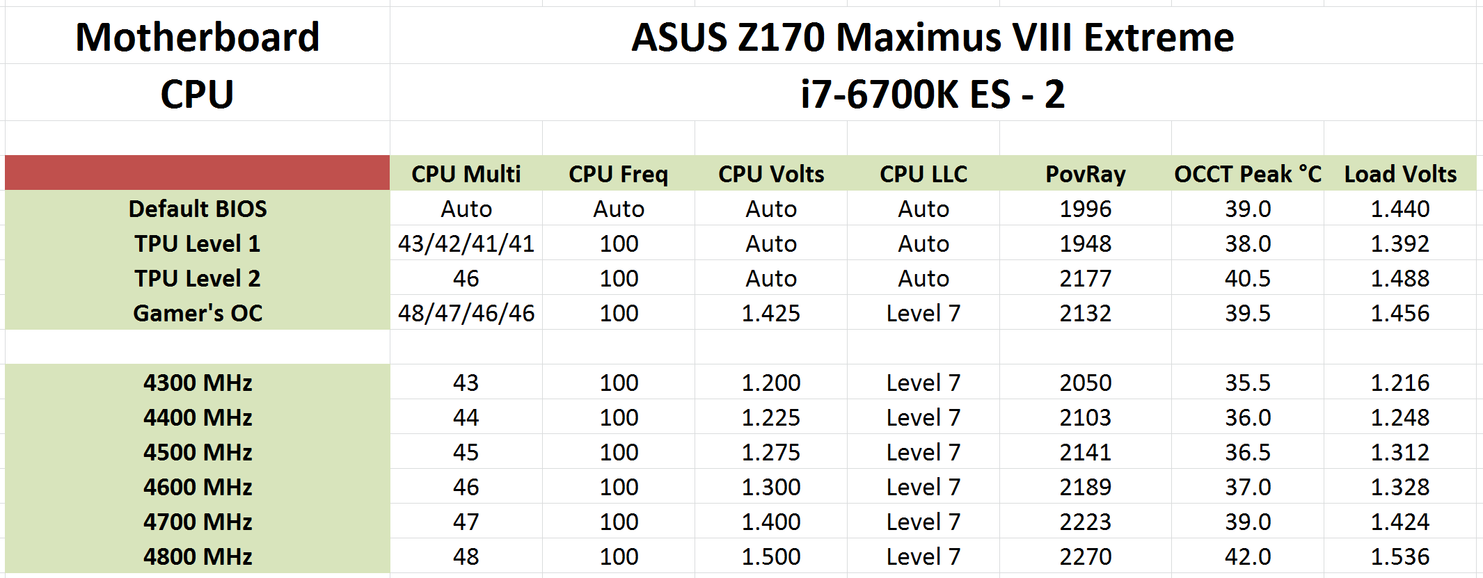Click CPU Multi '45' in 4500 MHz row
Image resolution: width=1483 pixels, height=578 pixels.
click(466, 451)
